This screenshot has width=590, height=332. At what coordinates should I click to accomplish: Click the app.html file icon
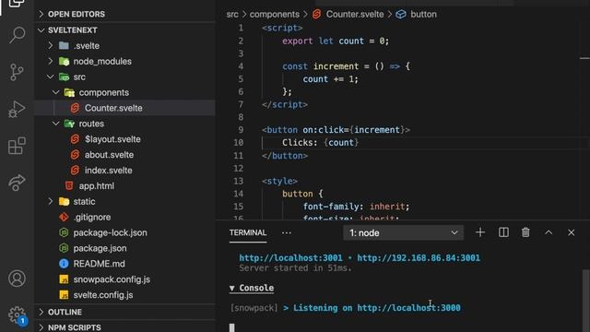pyautogui.click(x=69, y=186)
